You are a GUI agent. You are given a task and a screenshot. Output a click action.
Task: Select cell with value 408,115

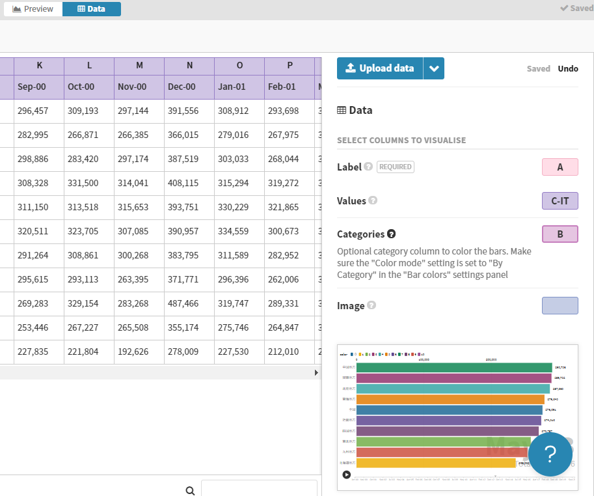tap(189, 184)
